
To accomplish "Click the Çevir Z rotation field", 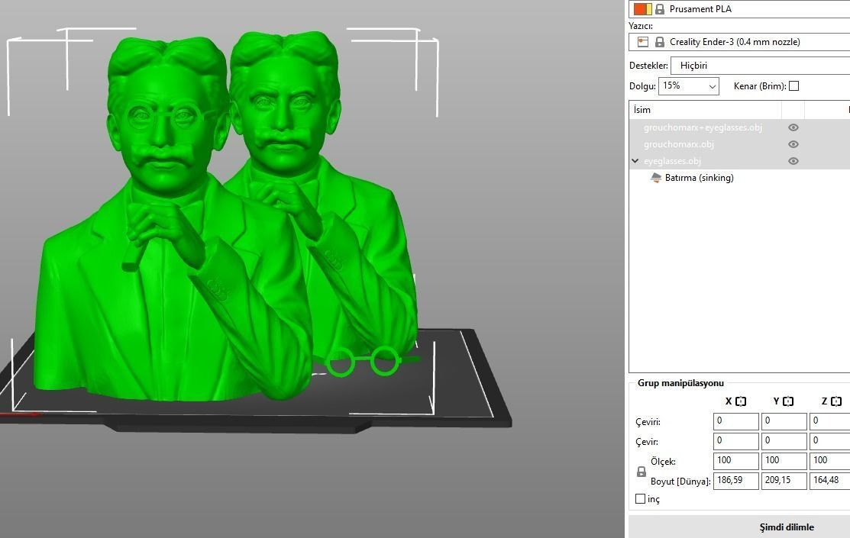I will (x=829, y=441).
